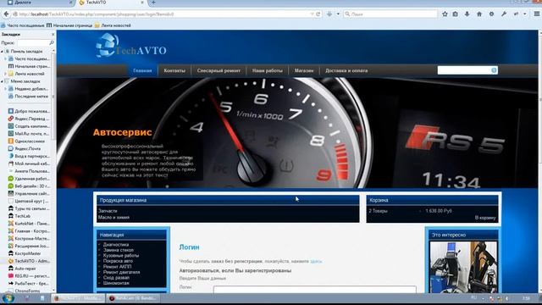Expand the Лента новостей sidebar folder
542x305 pixels.
pos(6,74)
